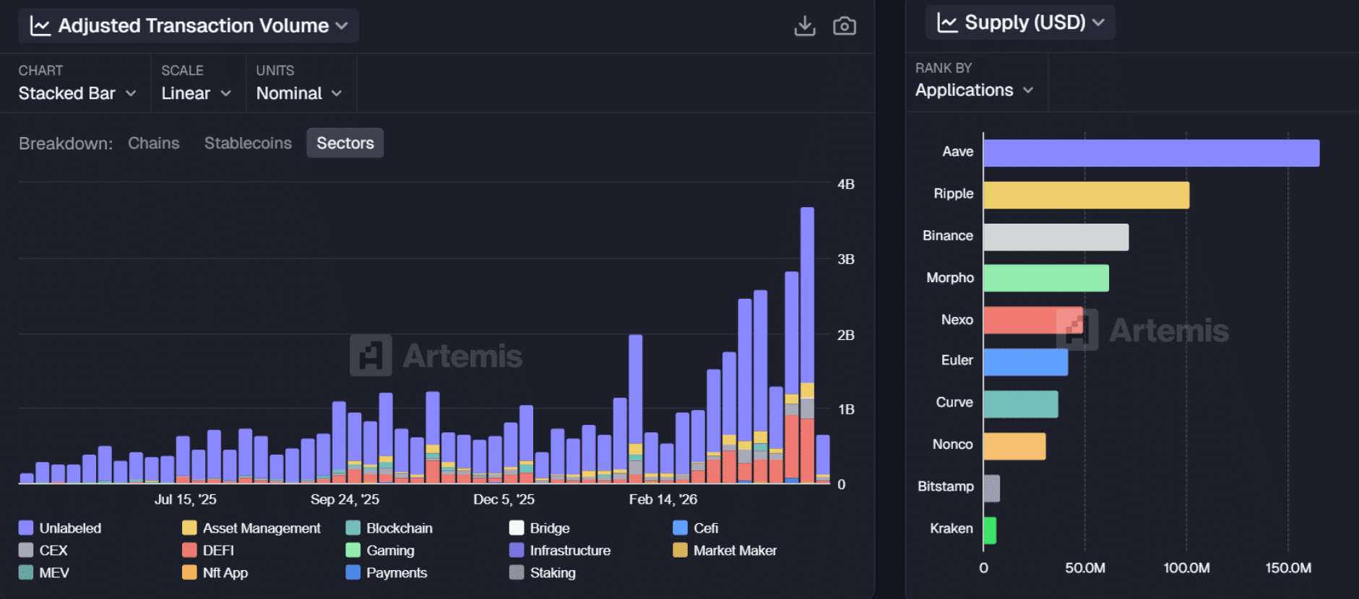Screen dimensions: 1359x599
Task: Click the Jul 15, '25 axis label
Action: (185, 499)
